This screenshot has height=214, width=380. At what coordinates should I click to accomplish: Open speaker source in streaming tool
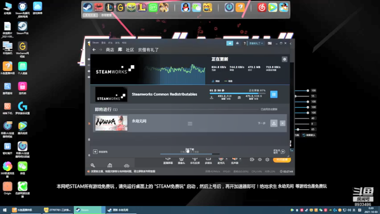point(234,161)
